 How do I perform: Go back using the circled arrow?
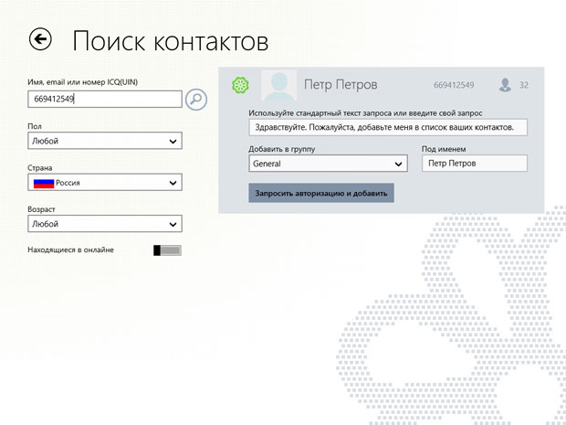pyautogui.click(x=40, y=38)
